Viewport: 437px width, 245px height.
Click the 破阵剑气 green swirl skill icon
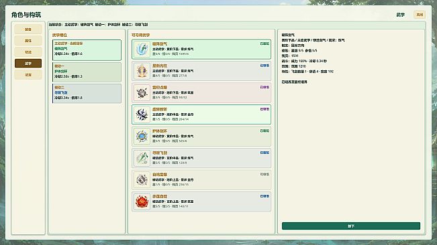142,49
